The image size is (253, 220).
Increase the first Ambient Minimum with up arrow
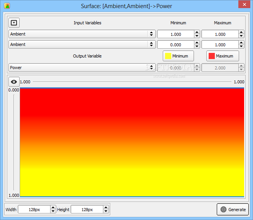point(197,32)
